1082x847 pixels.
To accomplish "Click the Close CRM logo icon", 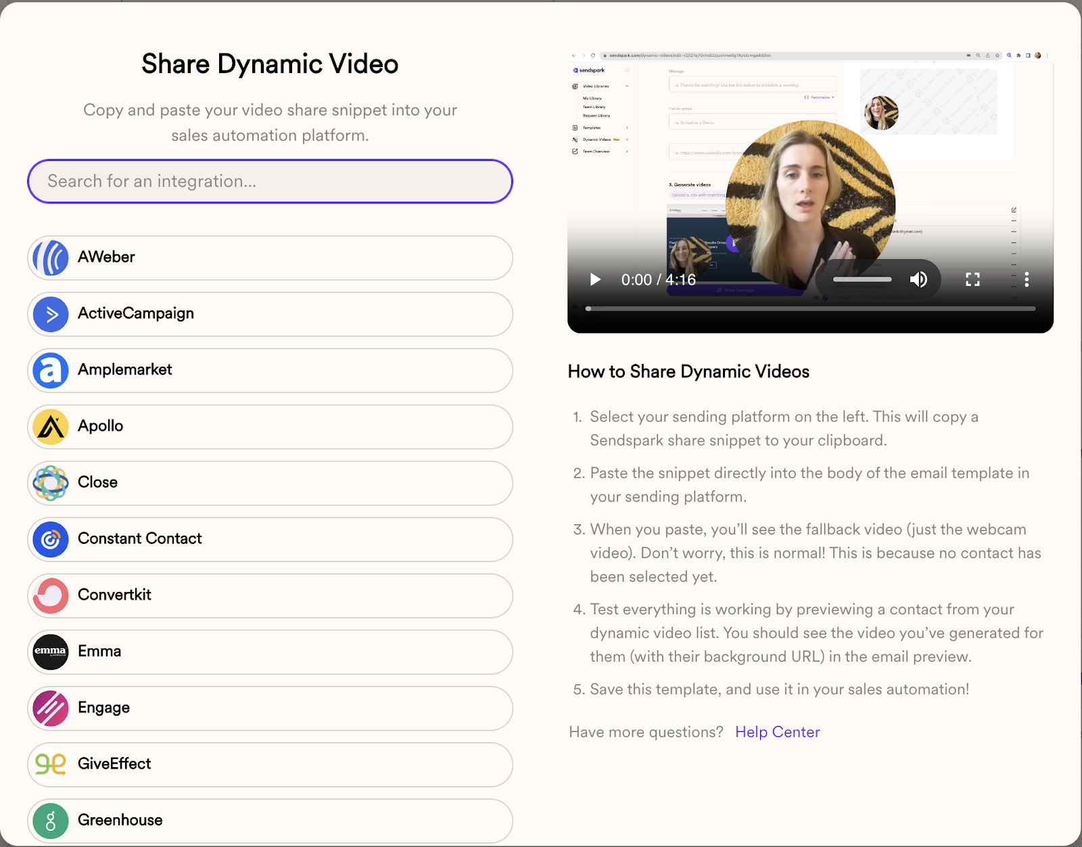I will (x=51, y=483).
